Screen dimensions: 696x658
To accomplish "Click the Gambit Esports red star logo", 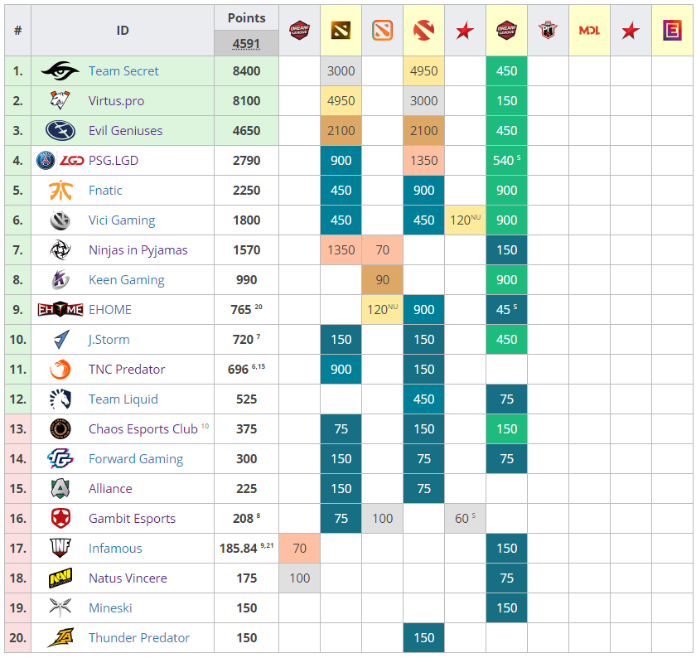I will click(60, 518).
